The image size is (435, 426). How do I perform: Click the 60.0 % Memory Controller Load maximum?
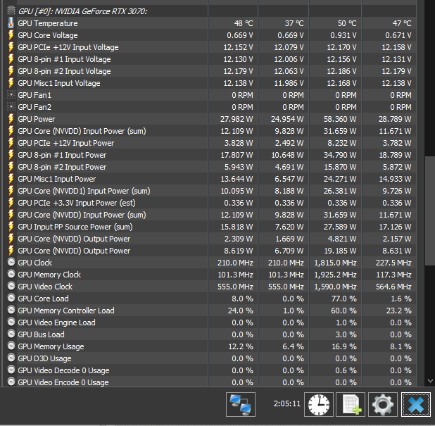343,311
